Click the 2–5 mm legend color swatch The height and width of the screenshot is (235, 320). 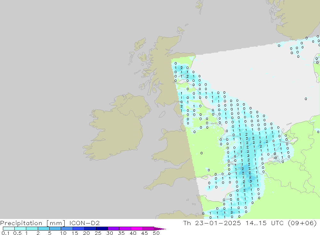point(44,229)
